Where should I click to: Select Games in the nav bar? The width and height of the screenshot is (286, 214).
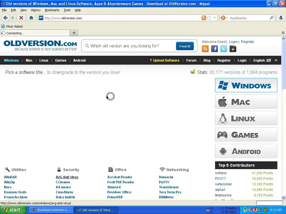[x=61, y=60]
